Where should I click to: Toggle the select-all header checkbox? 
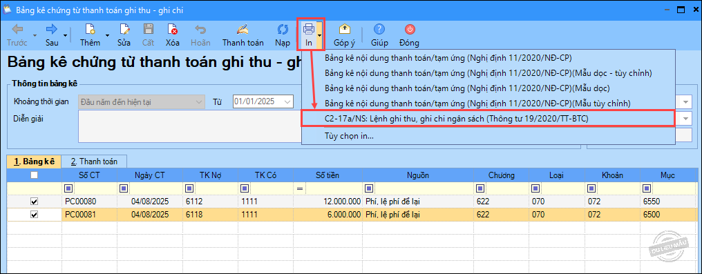(34, 176)
